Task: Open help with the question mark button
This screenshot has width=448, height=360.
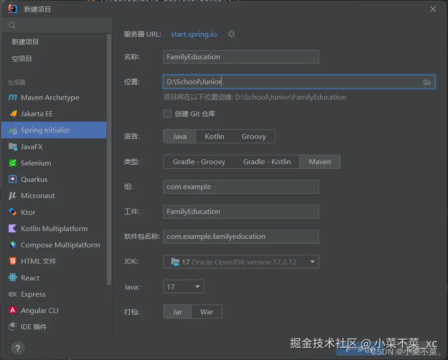Action: coord(18,348)
